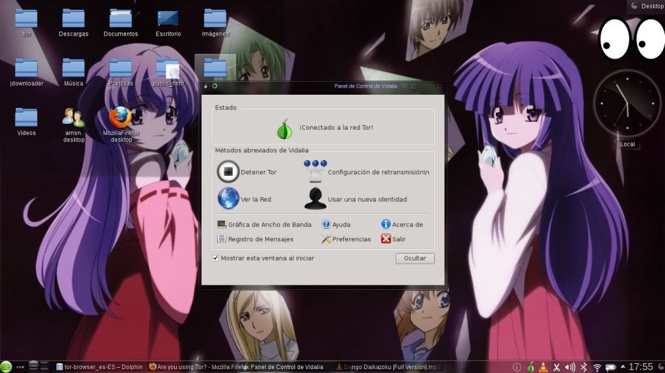This screenshot has width=665, height=373.
Task: Click the VLC cone tray icon
Action: pos(543,367)
